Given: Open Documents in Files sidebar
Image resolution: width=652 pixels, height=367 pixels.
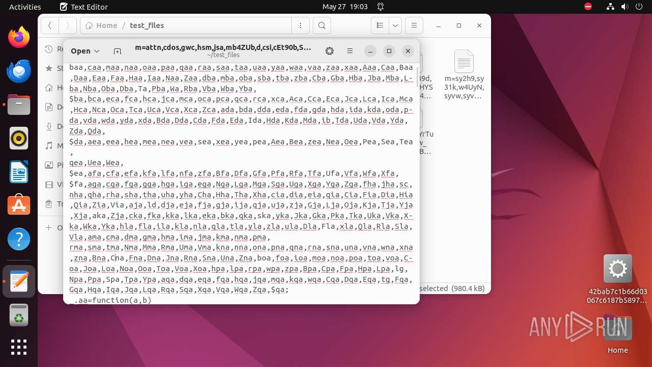Looking at the screenshot, I should (53, 107).
